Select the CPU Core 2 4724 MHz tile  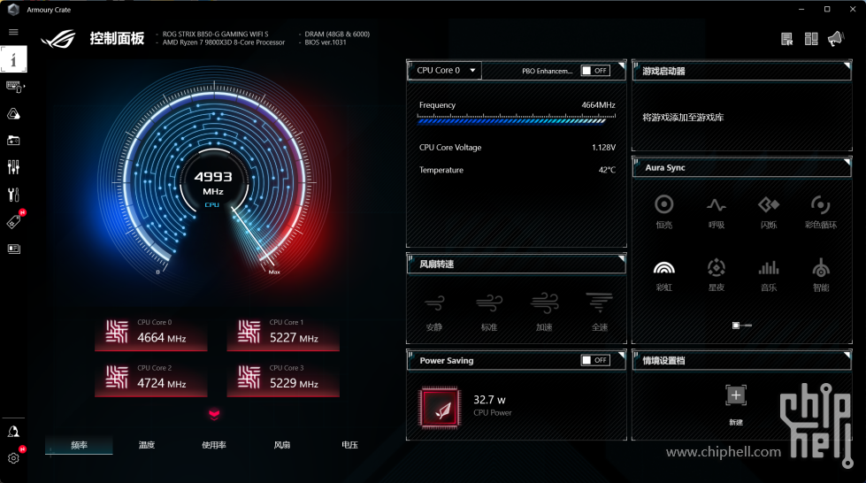coord(150,378)
